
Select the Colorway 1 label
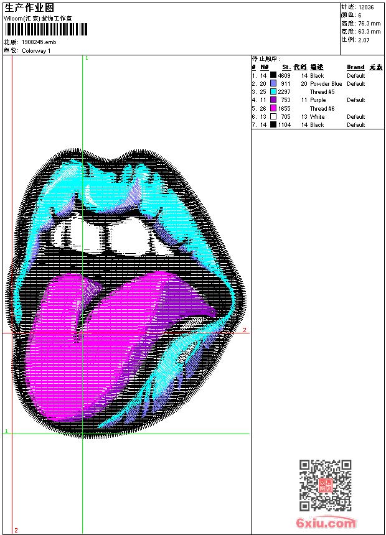pyautogui.click(x=36, y=51)
